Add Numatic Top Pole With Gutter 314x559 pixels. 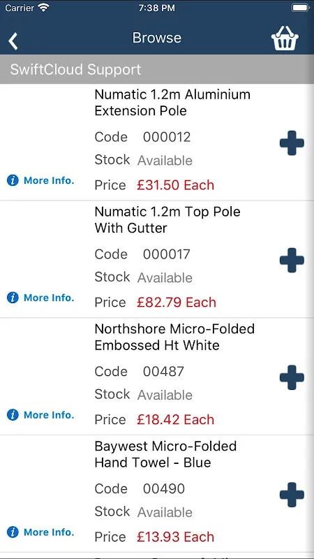tap(292, 260)
